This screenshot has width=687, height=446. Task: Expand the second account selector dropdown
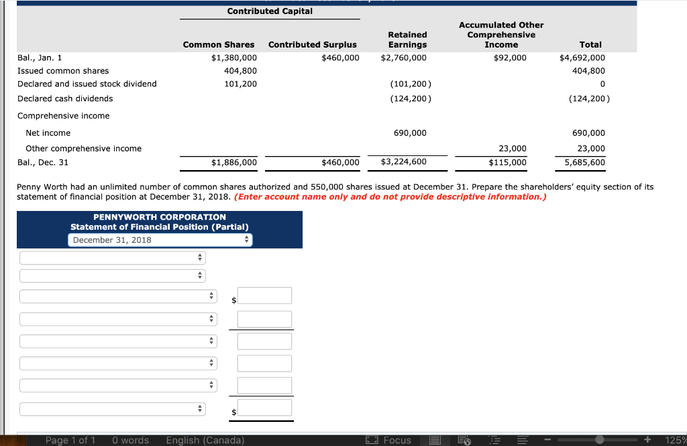coord(111,275)
